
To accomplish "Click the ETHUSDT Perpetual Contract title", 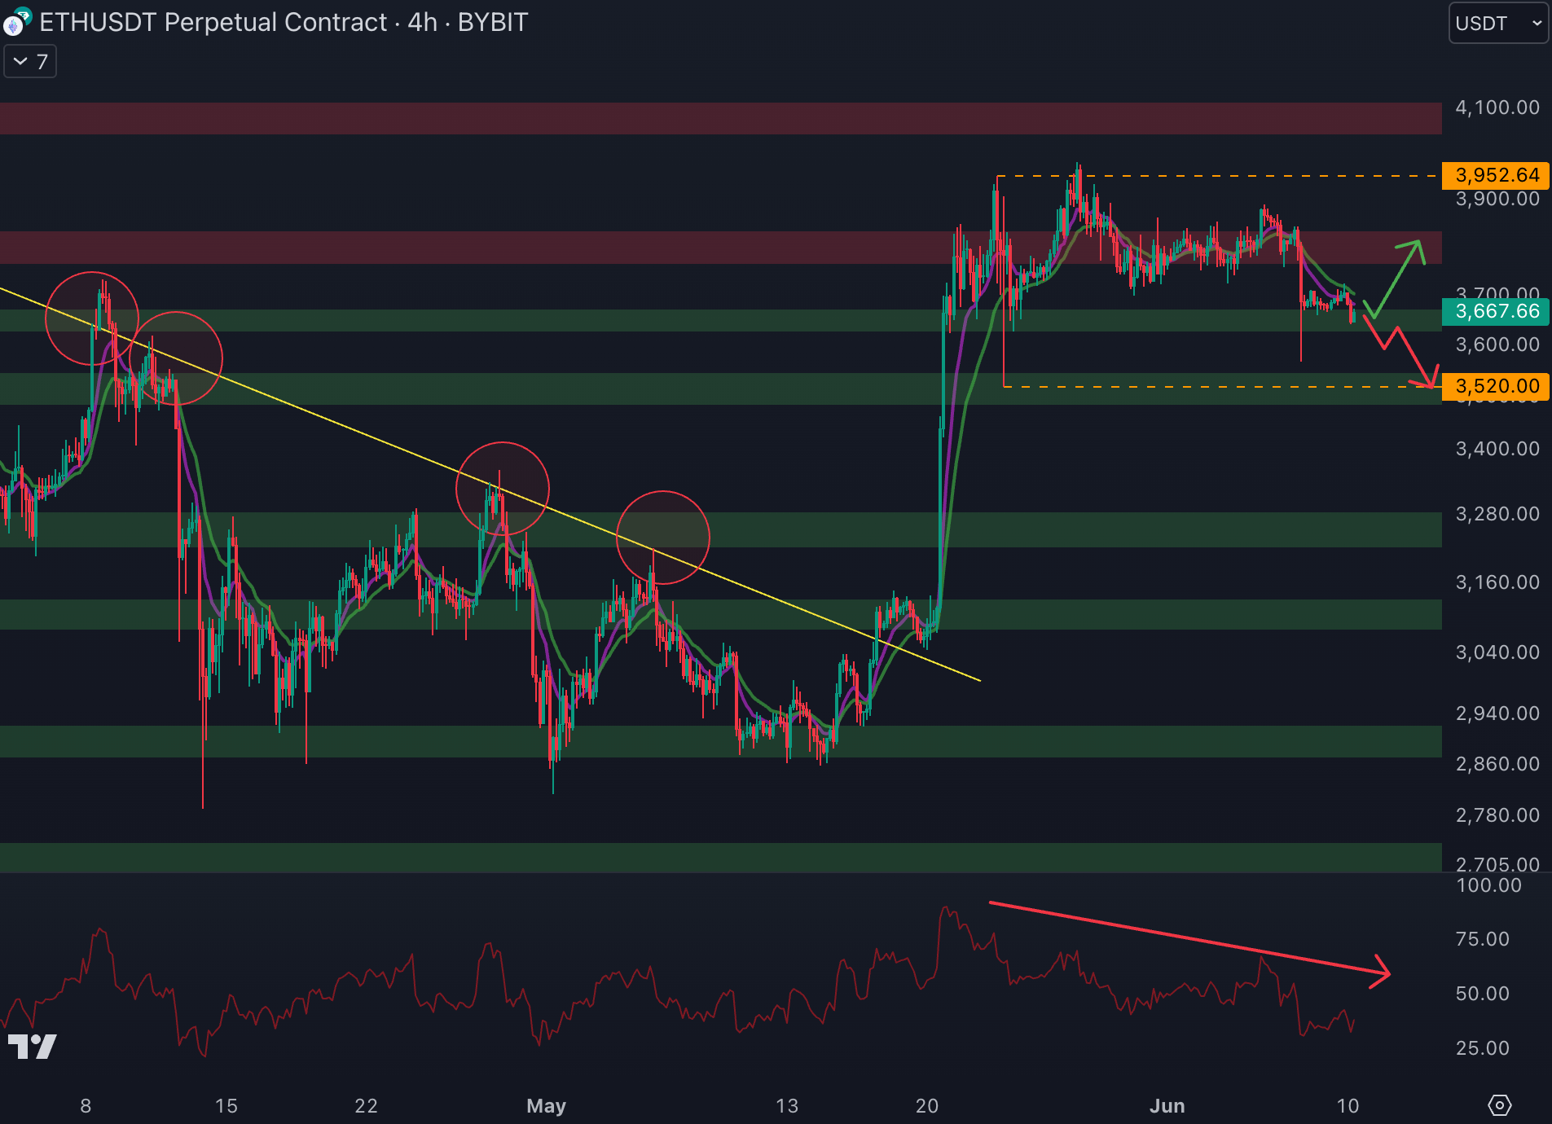I will tap(284, 23).
